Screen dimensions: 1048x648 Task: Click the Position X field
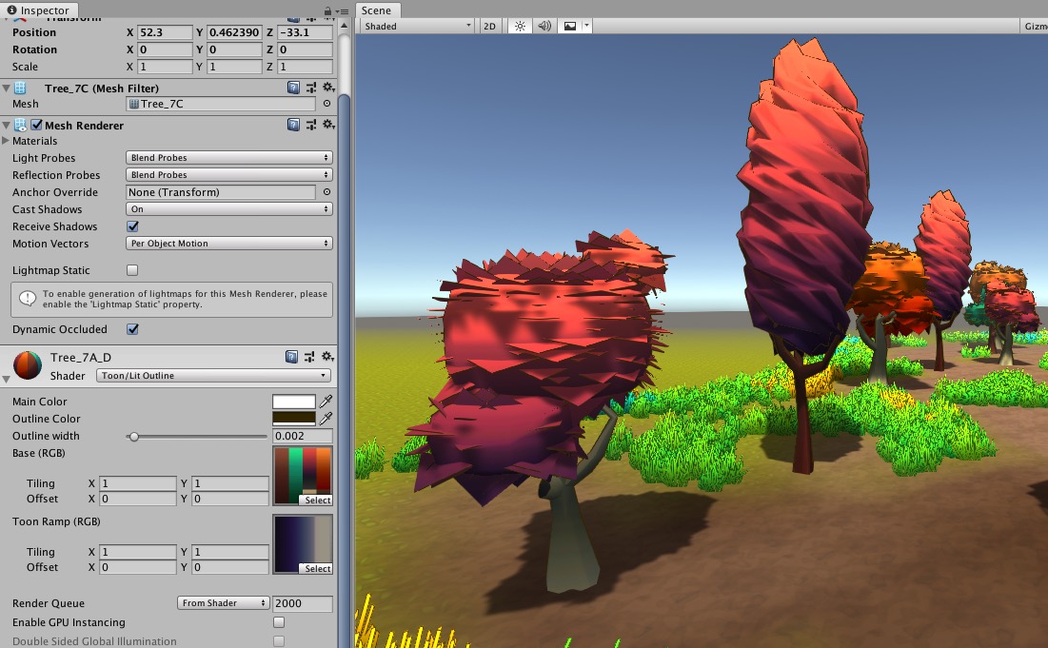pyautogui.click(x=165, y=32)
